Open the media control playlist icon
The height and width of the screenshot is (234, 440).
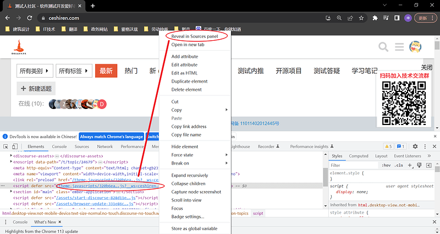386,18
